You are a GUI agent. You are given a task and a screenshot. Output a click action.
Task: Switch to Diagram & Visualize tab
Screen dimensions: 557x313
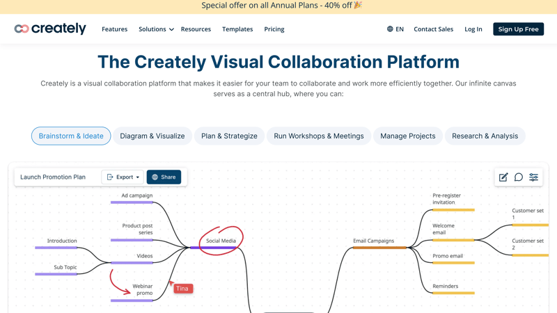[152, 136]
